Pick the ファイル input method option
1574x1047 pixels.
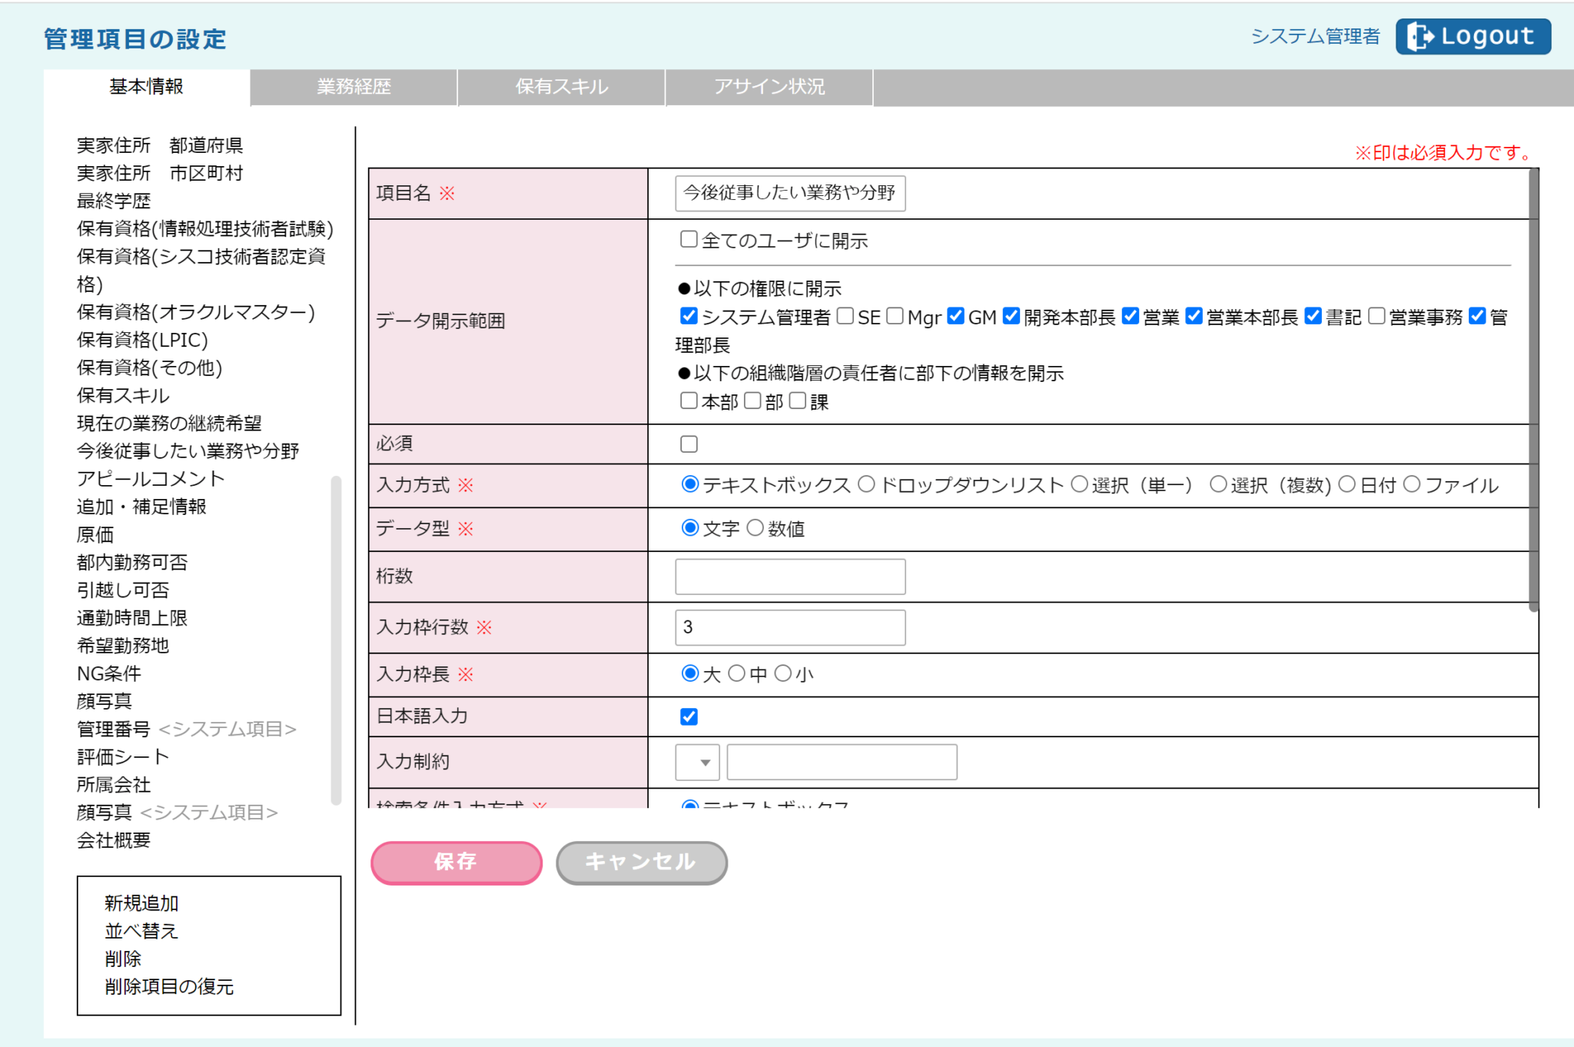pyautogui.click(x=1412, y=484)
